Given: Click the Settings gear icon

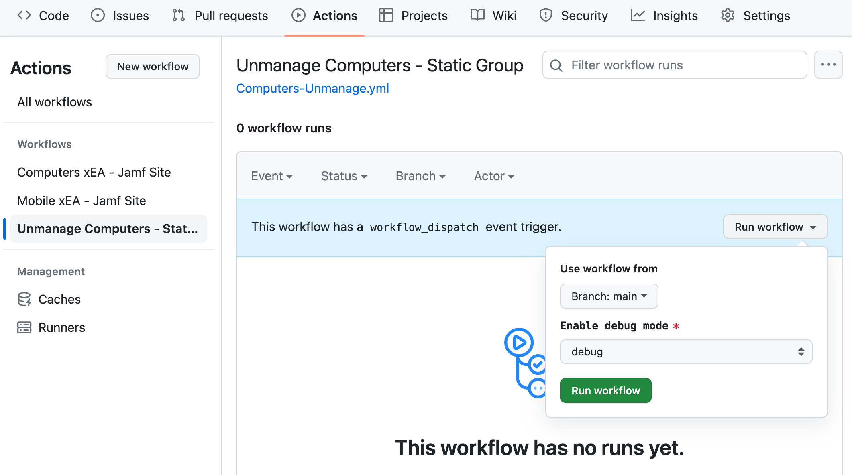Looking at the screenshot, I should 728,16.
